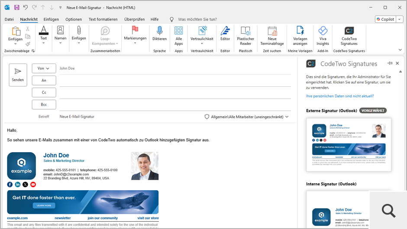Follow the example.com link in signature
Viewport: 407px width, 229px height.
point(17,218)
